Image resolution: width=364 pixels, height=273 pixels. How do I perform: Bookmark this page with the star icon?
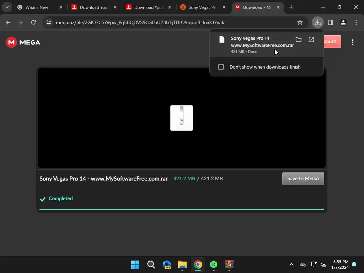tap(300, 22)
